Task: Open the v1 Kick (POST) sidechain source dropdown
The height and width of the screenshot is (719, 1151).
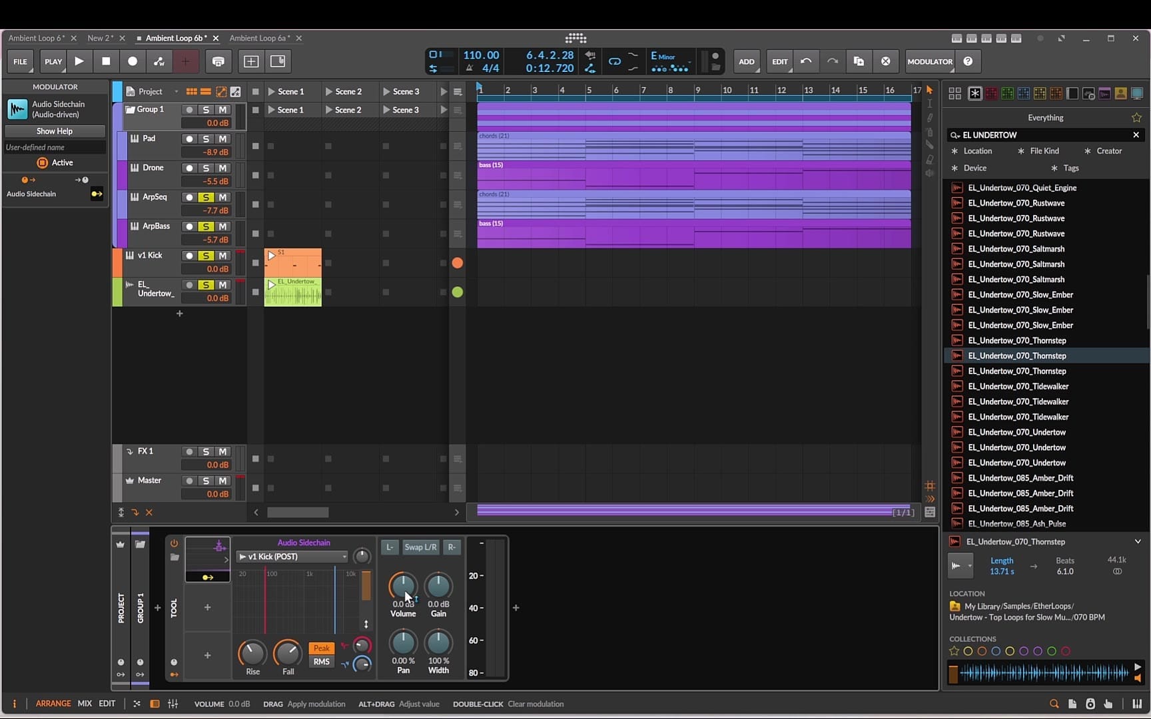Action: pos(292,557)
